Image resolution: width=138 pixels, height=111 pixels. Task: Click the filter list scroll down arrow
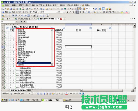(52, 65)
